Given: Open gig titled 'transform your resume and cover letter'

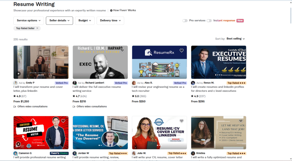Looking at the screenshot, I should [x=38, y=89].
